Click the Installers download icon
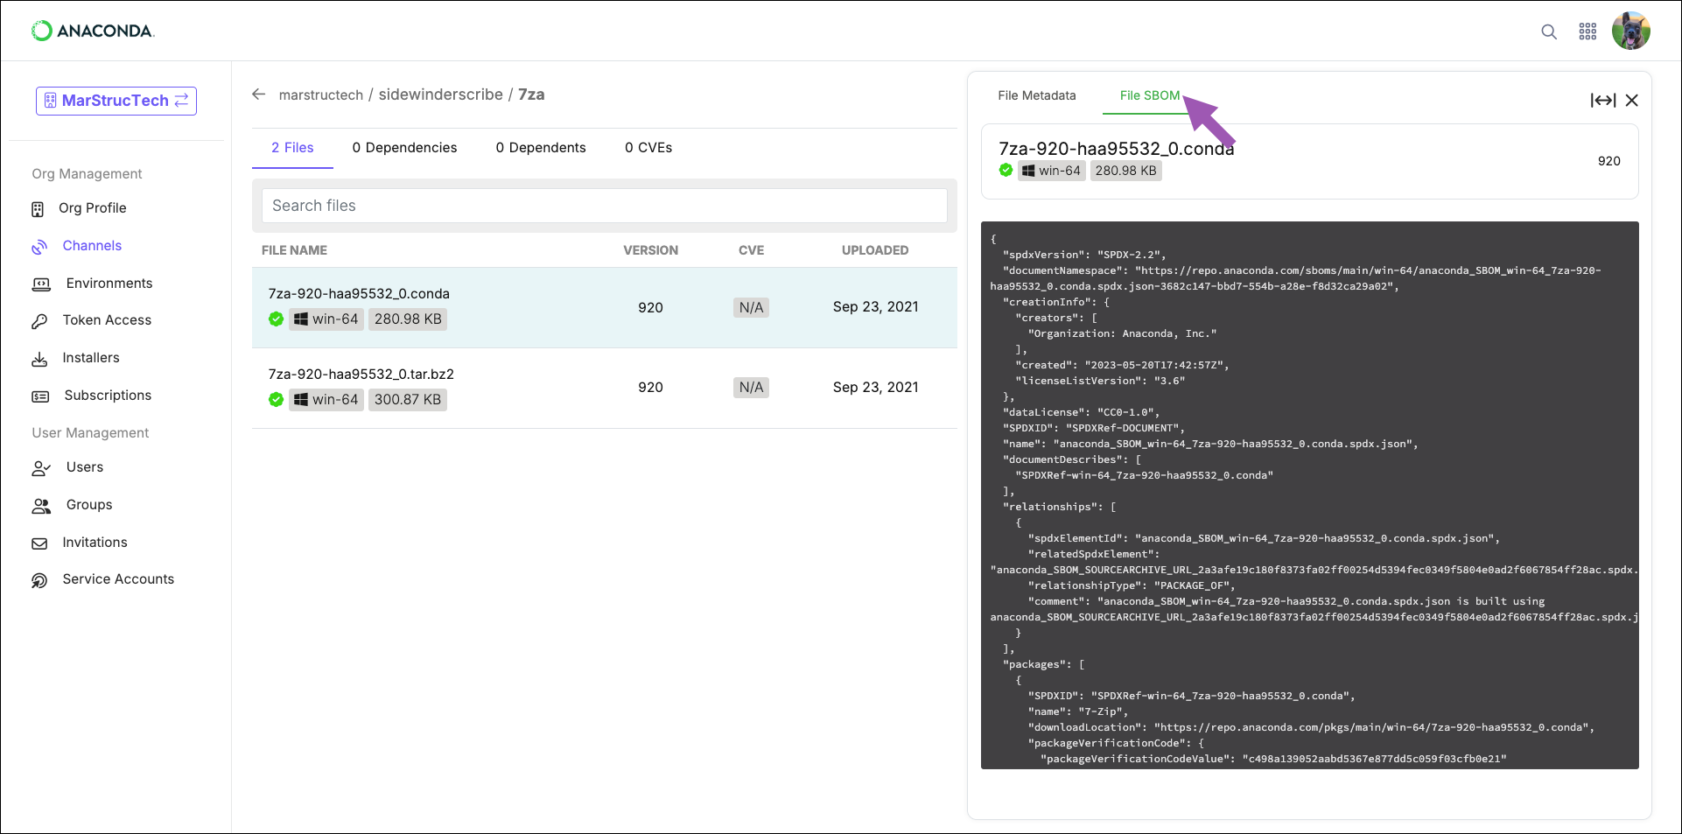This screenshot has height=834, width=1682. point(39,359)
